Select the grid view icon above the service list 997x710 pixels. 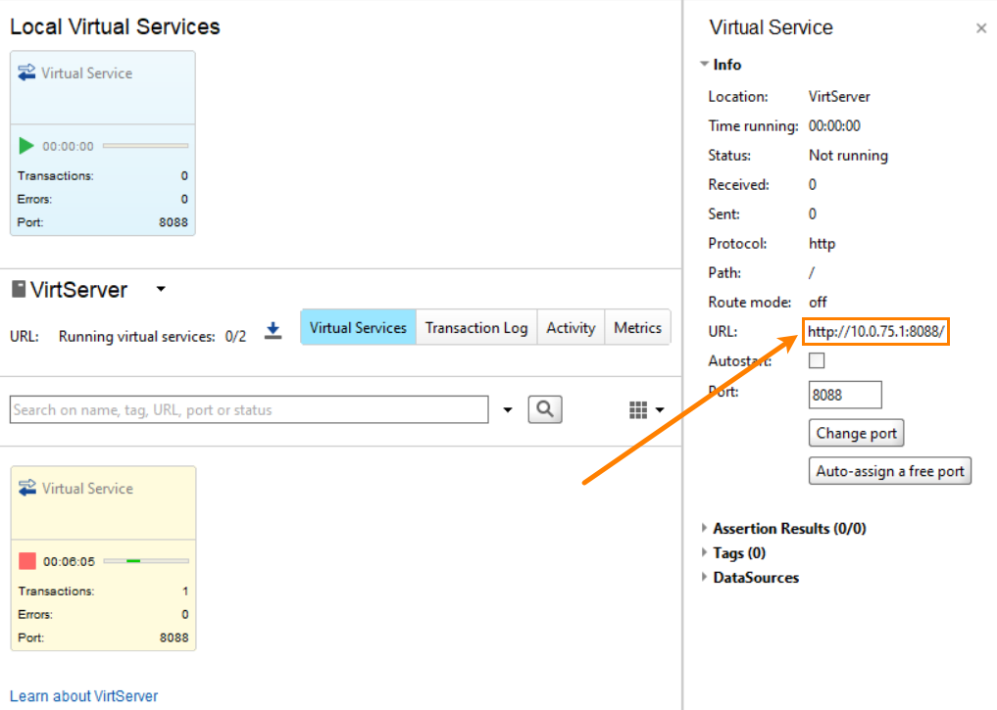637,409
